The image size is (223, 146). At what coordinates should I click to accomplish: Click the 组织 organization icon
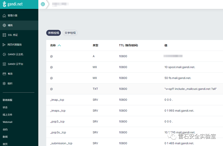tap(4, 83)
